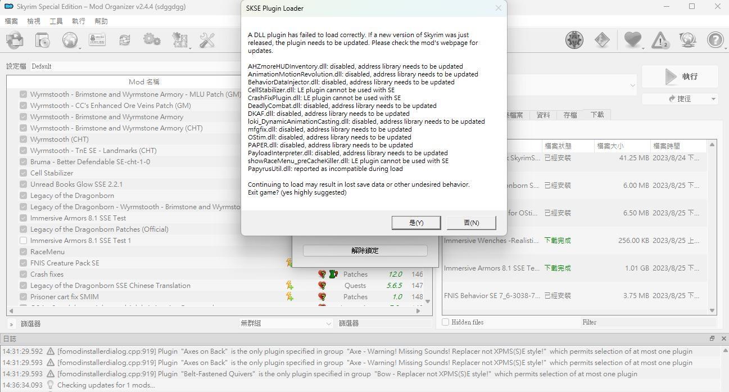
Task: Click 否(N) in SKSE Plugin Loader dialog
Action: tap(471, 223)
